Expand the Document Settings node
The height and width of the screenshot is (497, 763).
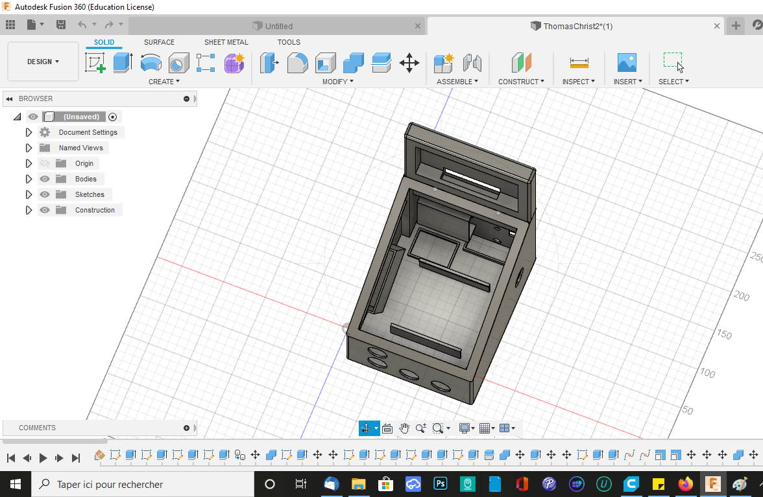tap(29, 132)
